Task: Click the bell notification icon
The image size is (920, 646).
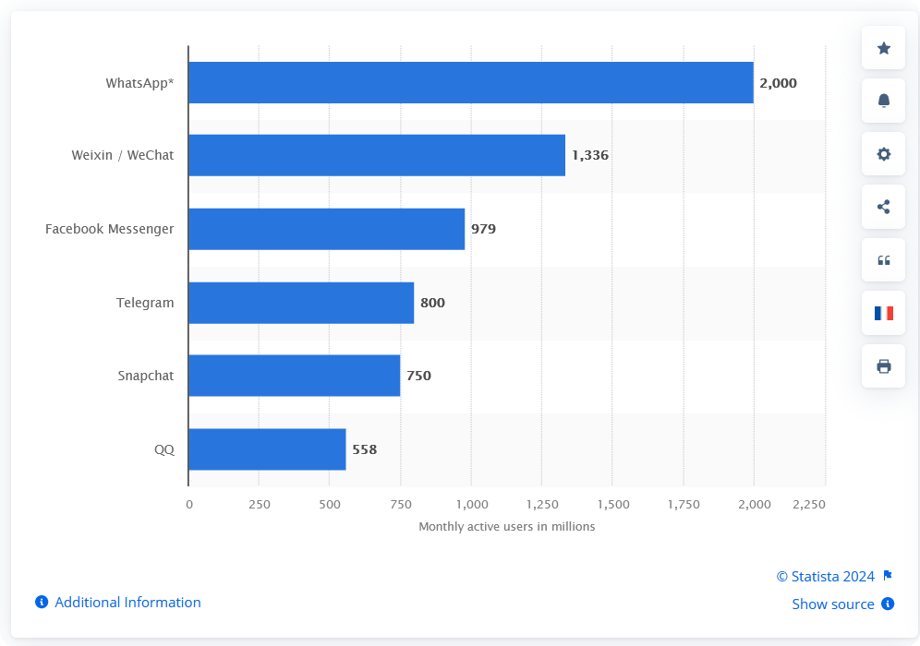Action: point(884,101)
